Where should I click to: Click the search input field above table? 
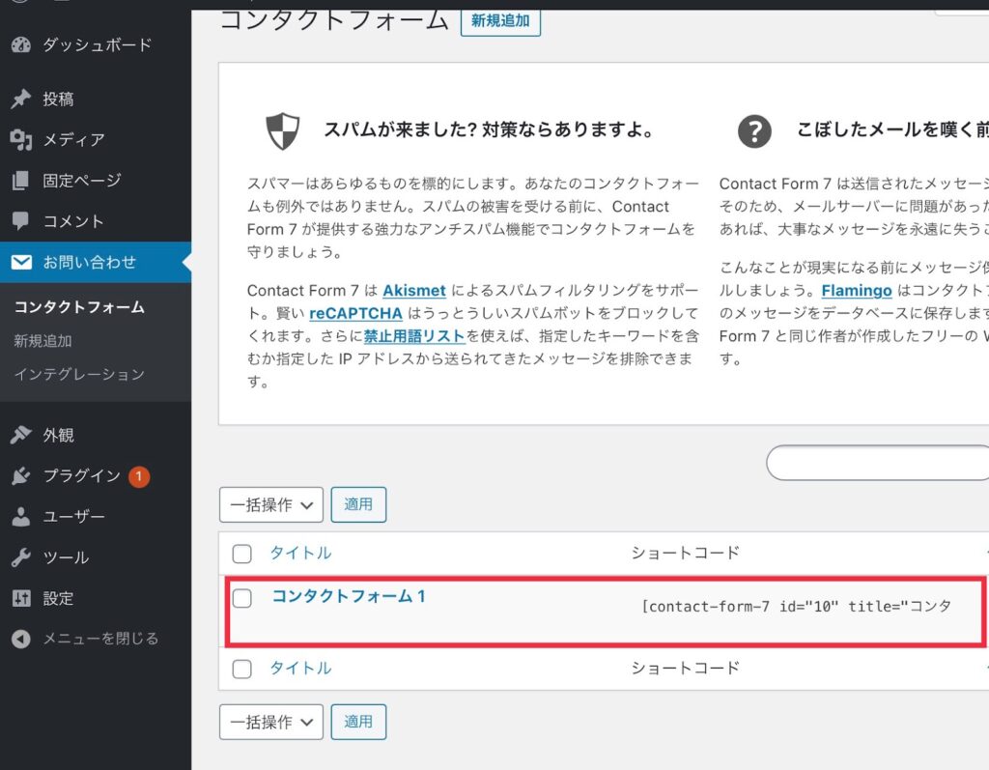(877, 463)
